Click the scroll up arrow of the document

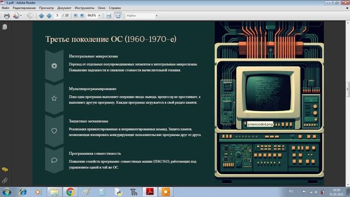click(348, 23)
